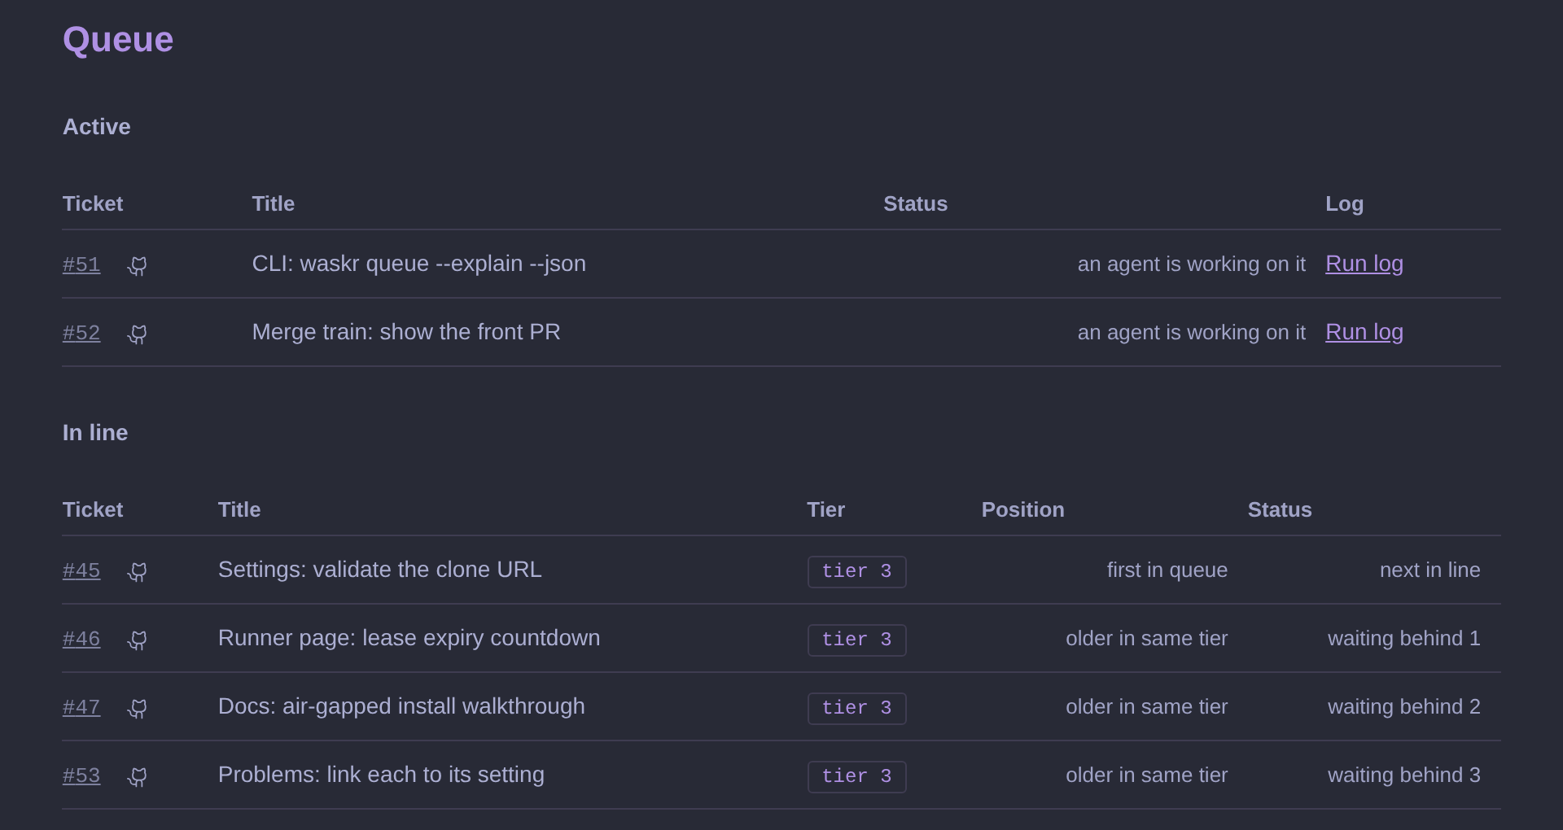This screenshot has height=830, width=1563.
Task: Click the Ticket header in the Active table
Action: (x=93, y=204)
